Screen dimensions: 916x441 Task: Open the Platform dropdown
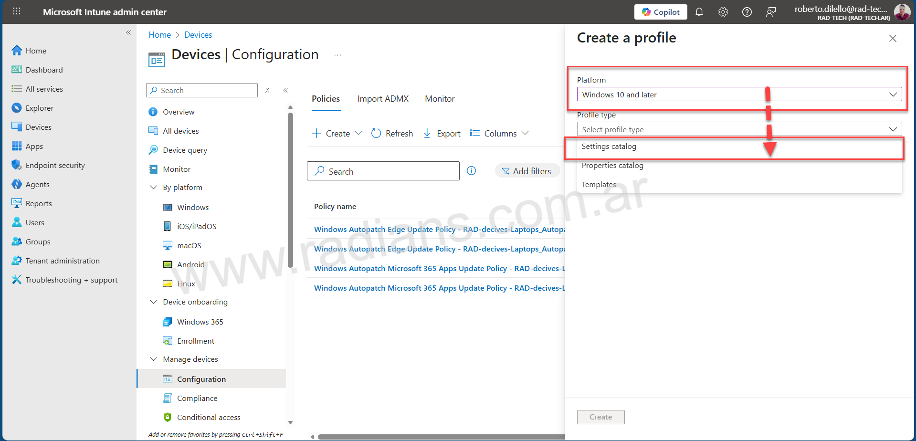(738, 94)
